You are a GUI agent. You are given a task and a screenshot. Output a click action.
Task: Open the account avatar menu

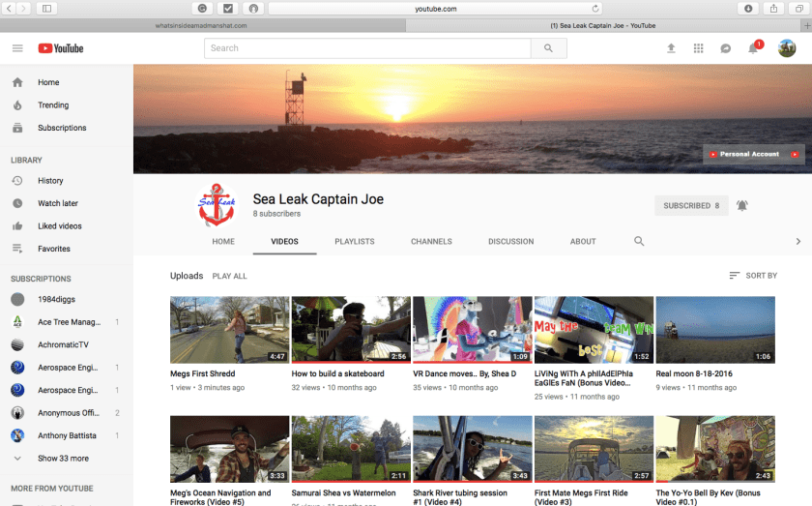pos(787,48)
